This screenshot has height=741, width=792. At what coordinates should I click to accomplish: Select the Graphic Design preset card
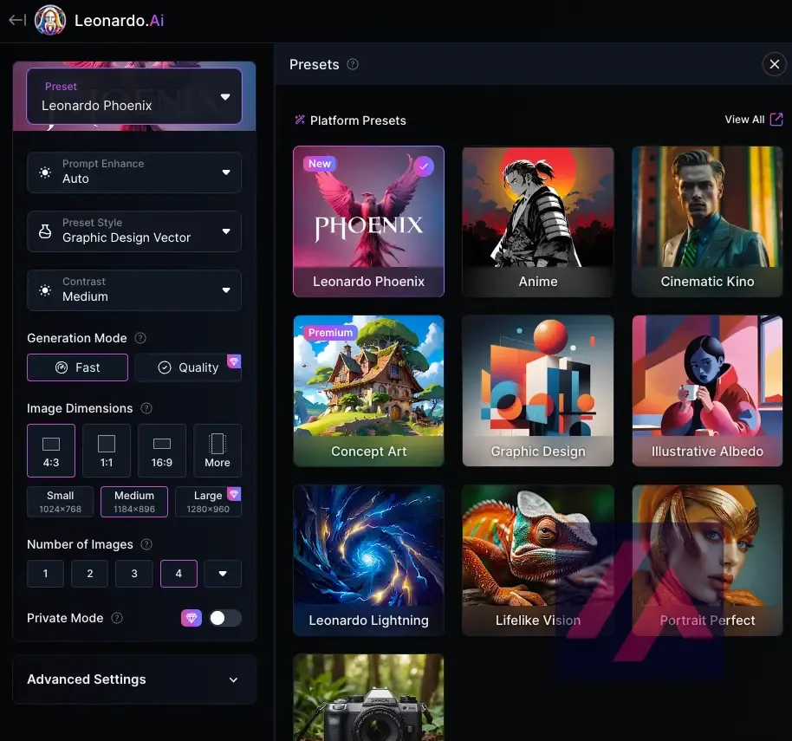point(538,391)
